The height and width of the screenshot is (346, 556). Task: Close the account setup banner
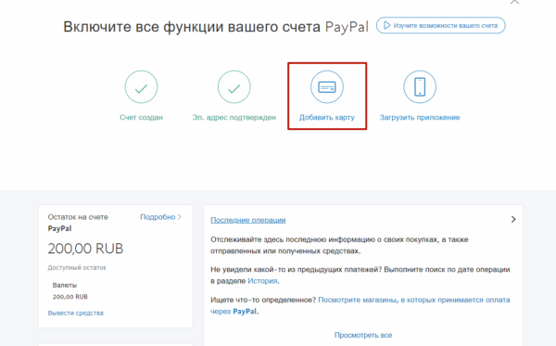(514, 2)
